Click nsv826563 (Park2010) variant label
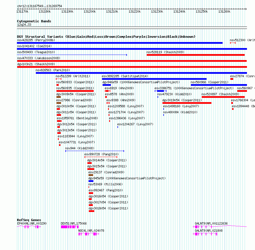Screen dimensions: 255x250 point(53,70)
